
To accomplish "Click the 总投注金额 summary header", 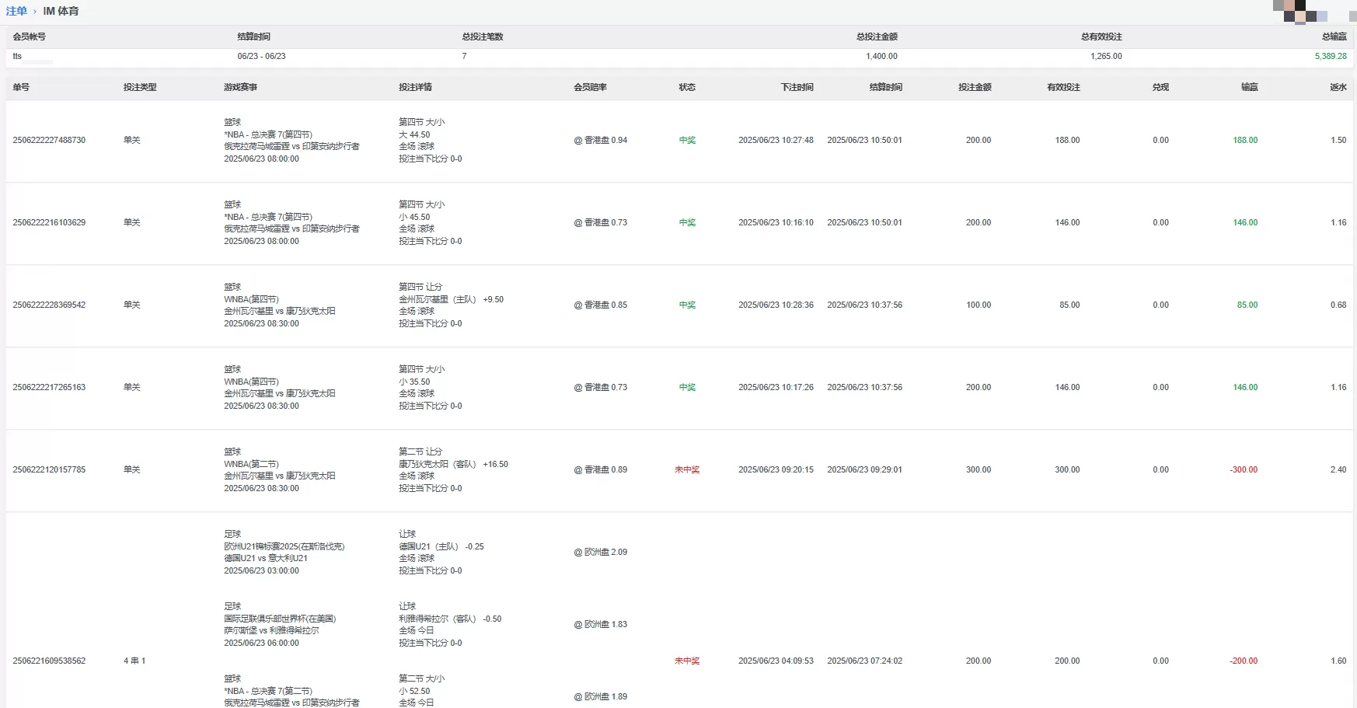I will 877,37.
